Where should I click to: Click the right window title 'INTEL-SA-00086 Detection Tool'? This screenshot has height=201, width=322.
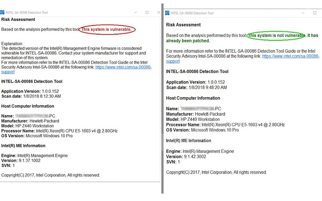coord(192,13)
